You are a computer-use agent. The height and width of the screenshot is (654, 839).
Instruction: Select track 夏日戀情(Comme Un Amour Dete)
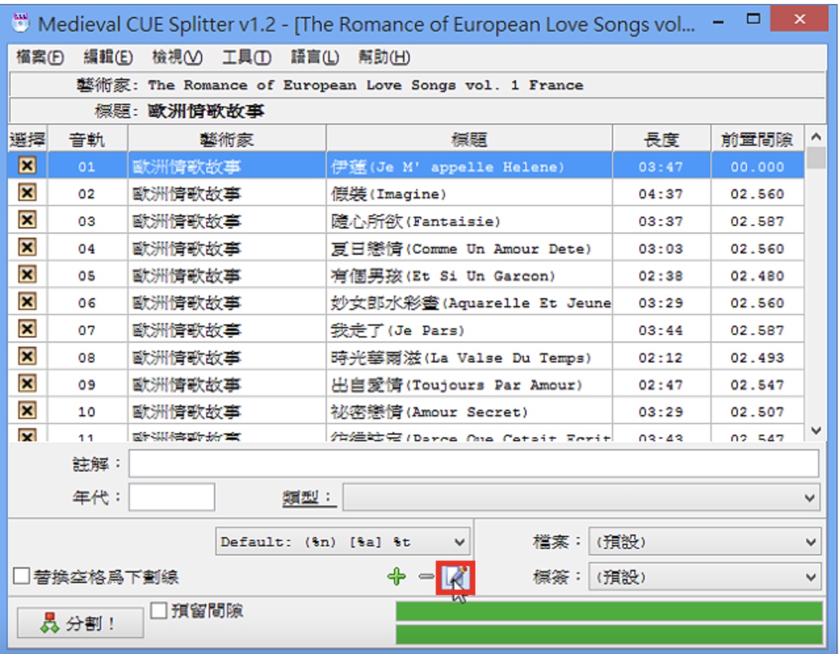[x=461, y=249]
